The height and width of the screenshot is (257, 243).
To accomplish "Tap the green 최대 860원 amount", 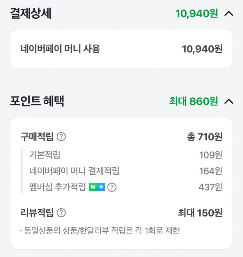I will tap(193, 101).
